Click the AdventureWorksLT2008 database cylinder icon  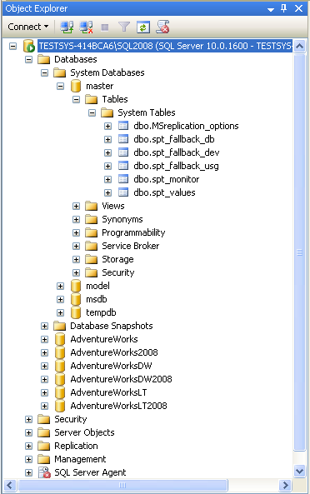tap(60, 406)
